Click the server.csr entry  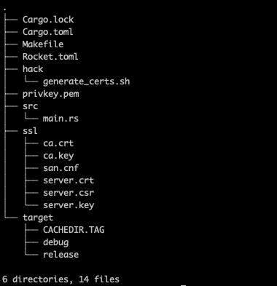[x=69, y=193]
